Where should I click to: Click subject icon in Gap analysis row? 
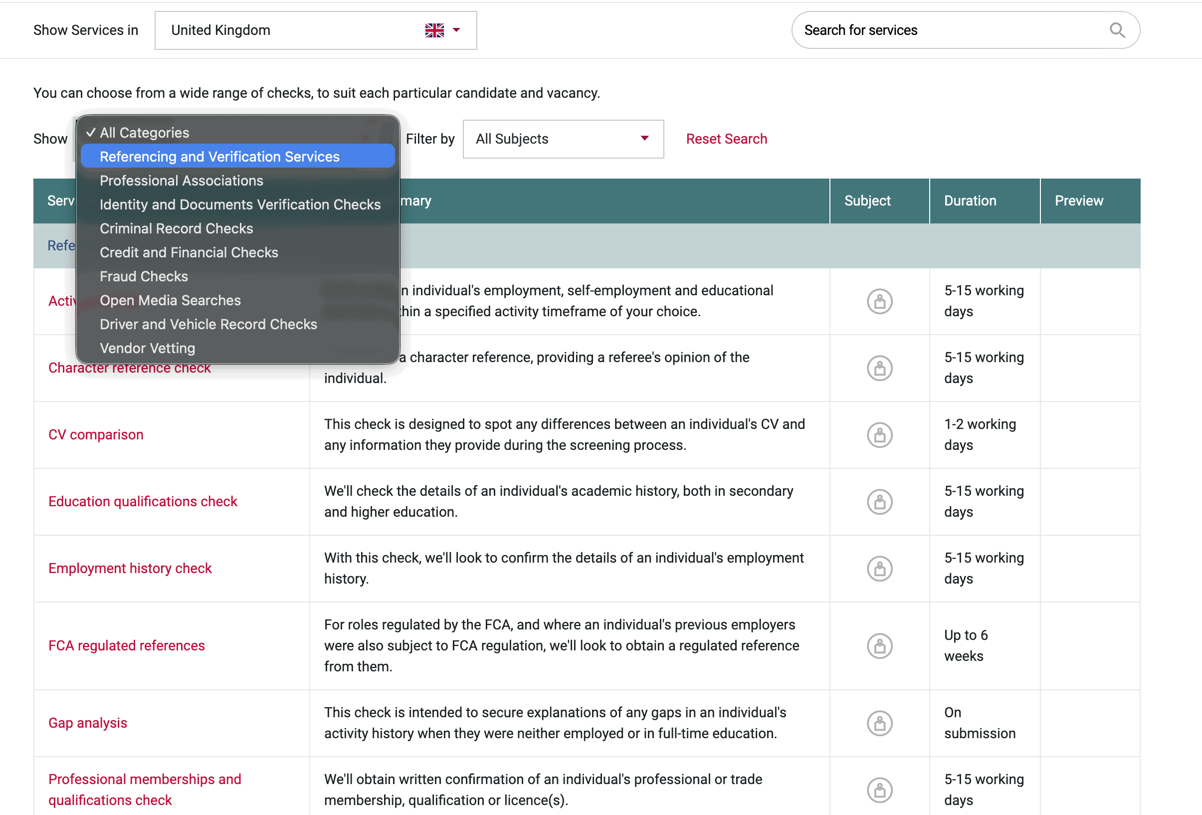(x=879, y=723)
